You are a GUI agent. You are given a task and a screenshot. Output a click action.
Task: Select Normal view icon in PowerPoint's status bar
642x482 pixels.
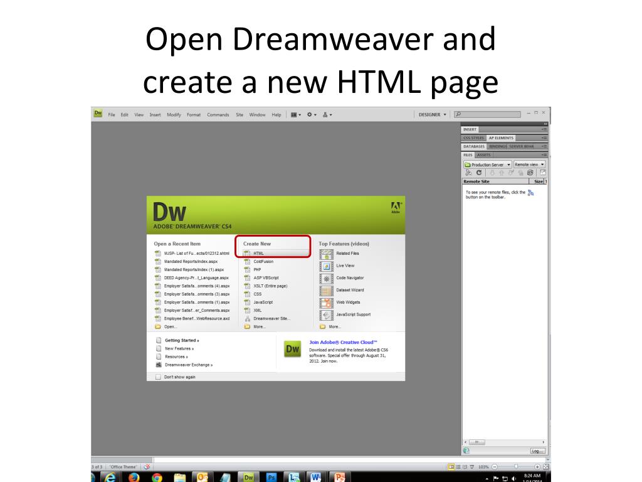pyautogui.click(x=451, y=467)
